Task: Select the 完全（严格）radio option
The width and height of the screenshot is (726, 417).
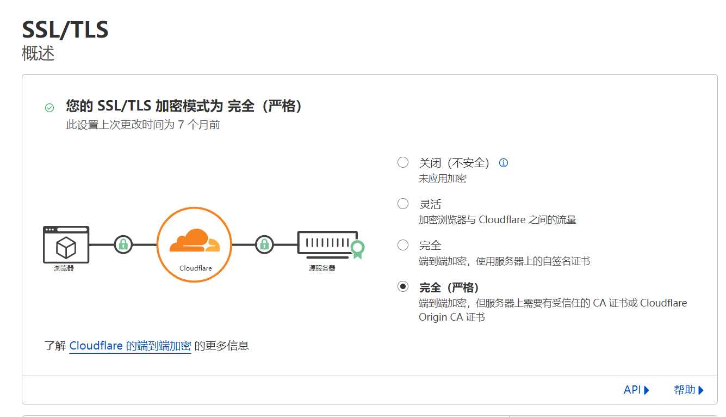Action: click(x=403, y=286)
